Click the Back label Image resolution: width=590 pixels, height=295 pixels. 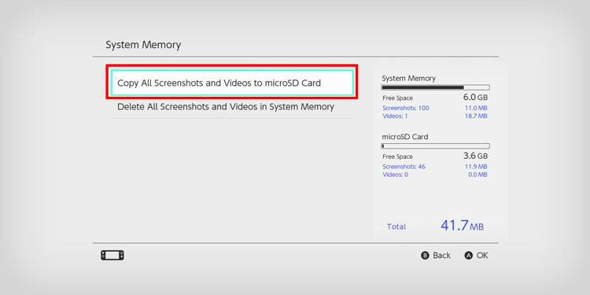[x=442, y=256]
